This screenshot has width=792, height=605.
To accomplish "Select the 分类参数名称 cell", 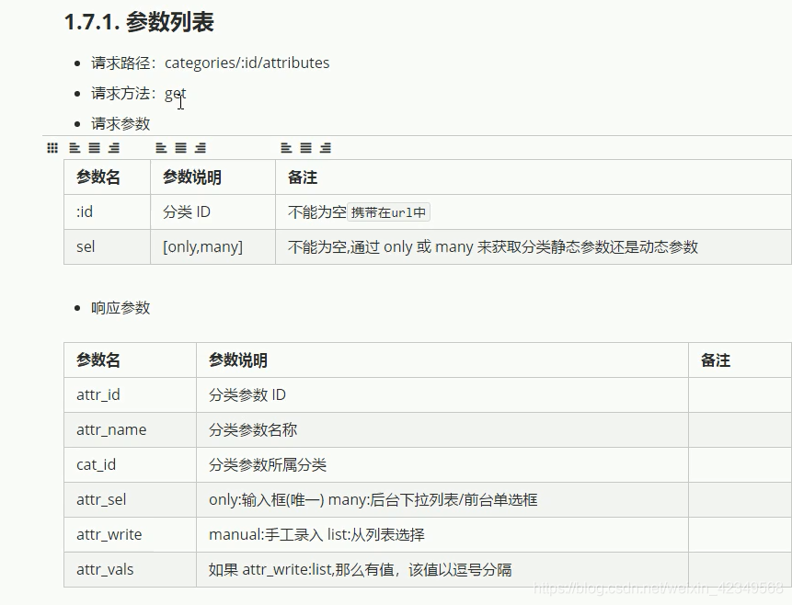I will [x=442, y=429].
